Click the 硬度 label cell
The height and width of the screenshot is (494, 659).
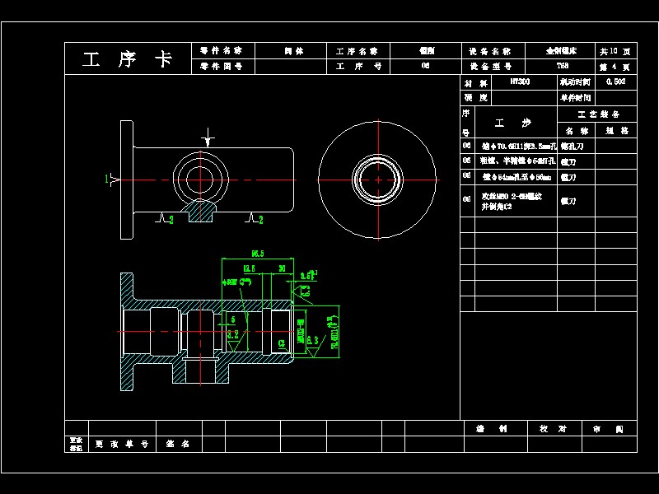(476, 98)
